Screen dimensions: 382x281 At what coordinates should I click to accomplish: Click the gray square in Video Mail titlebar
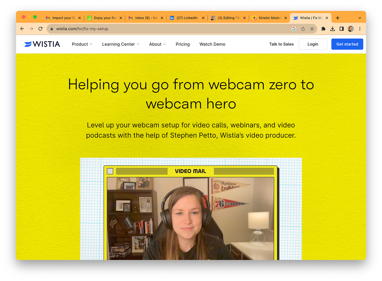pyautogui.click(x=110, y=171)
